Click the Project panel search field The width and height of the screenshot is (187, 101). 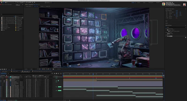coord(12,14)
